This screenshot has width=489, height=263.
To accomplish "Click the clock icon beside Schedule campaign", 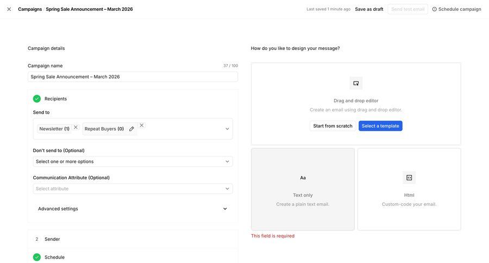I will coord(435,9).
